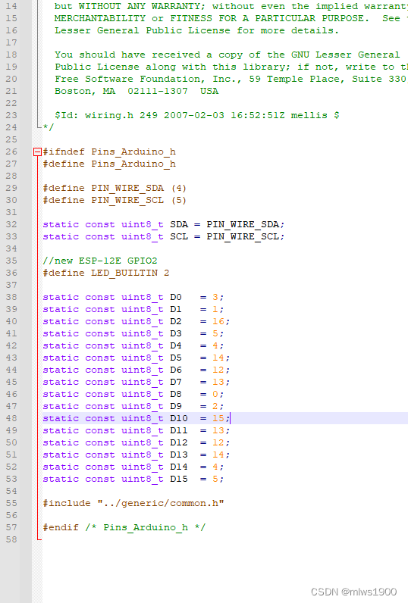Click the 'D15 = 5;' line

[x=133, y=479]
